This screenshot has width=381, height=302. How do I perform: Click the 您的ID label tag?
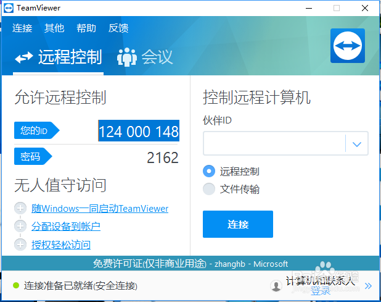coord(37,130)
